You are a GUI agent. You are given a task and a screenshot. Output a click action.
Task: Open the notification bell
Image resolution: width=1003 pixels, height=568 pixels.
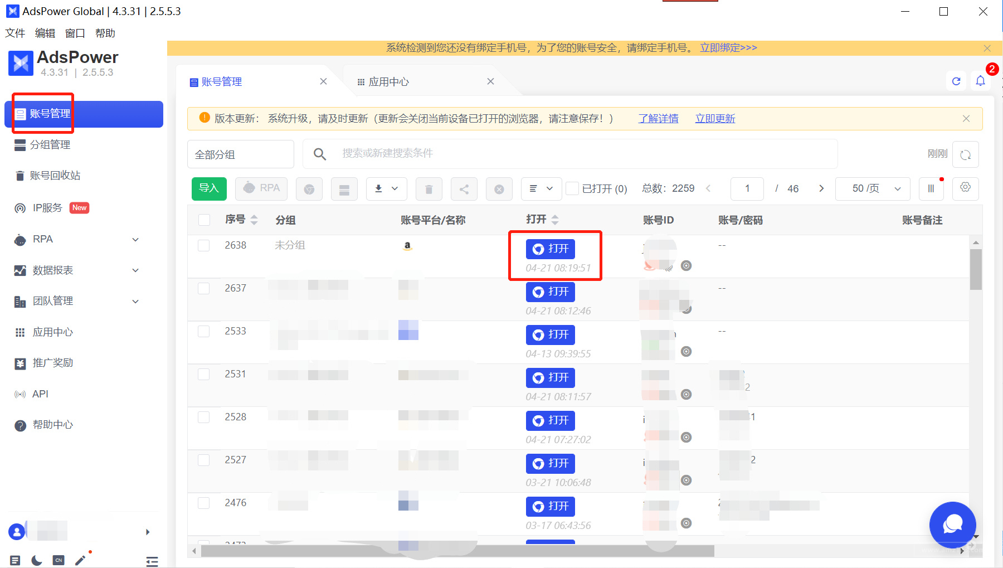pos(981,81)
